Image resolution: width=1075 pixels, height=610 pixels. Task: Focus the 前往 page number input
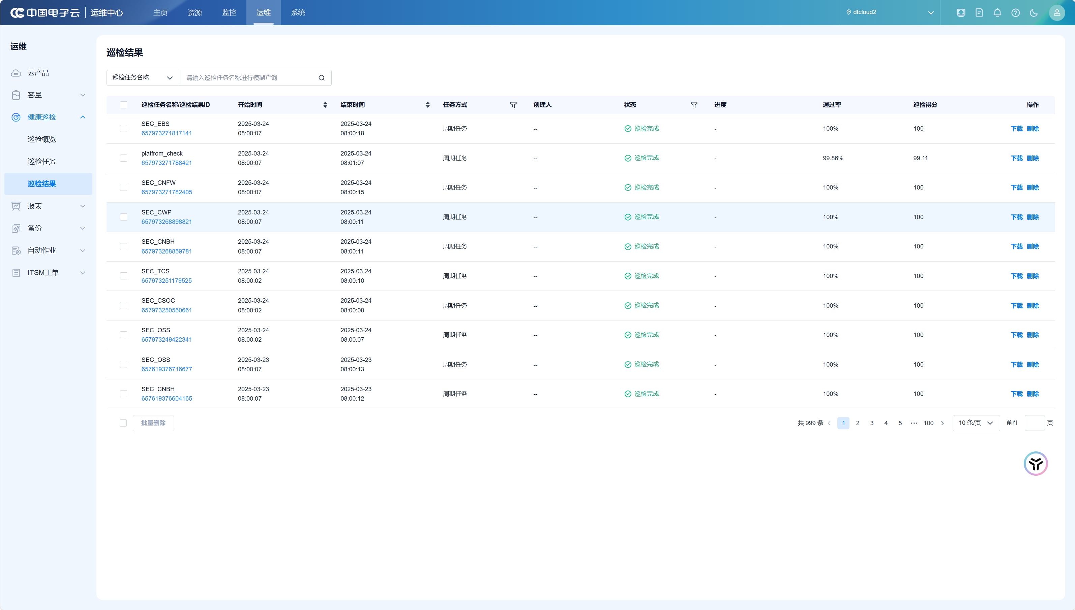pyautogui.click(x=1034, y=423)
